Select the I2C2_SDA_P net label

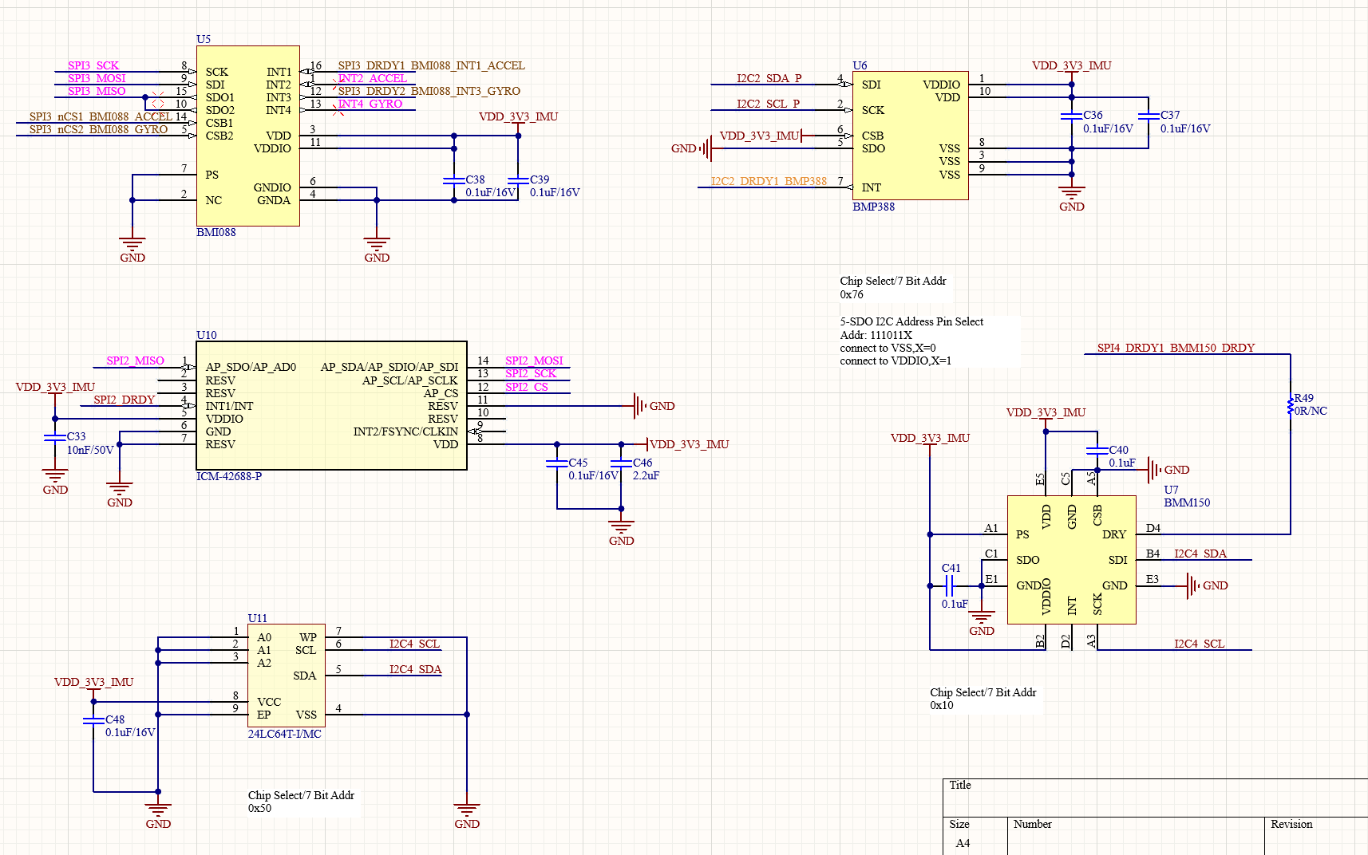coord(769,78)
